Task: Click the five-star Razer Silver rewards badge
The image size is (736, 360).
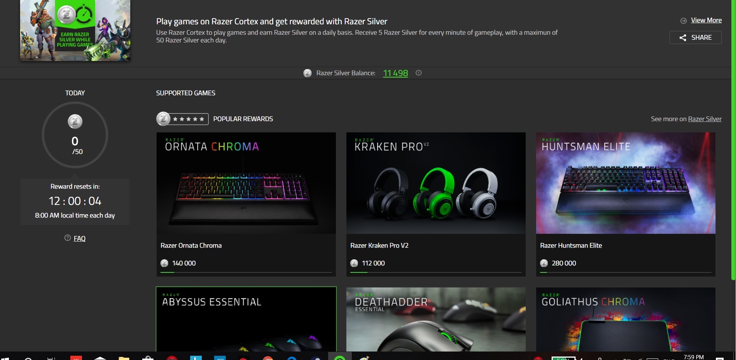Action: [182, 119]
